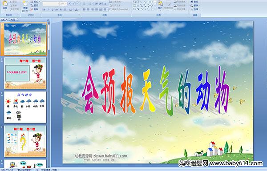267x171 pixels.
Task: Click the Increase List Level icon
Action: tap(101, 4)
